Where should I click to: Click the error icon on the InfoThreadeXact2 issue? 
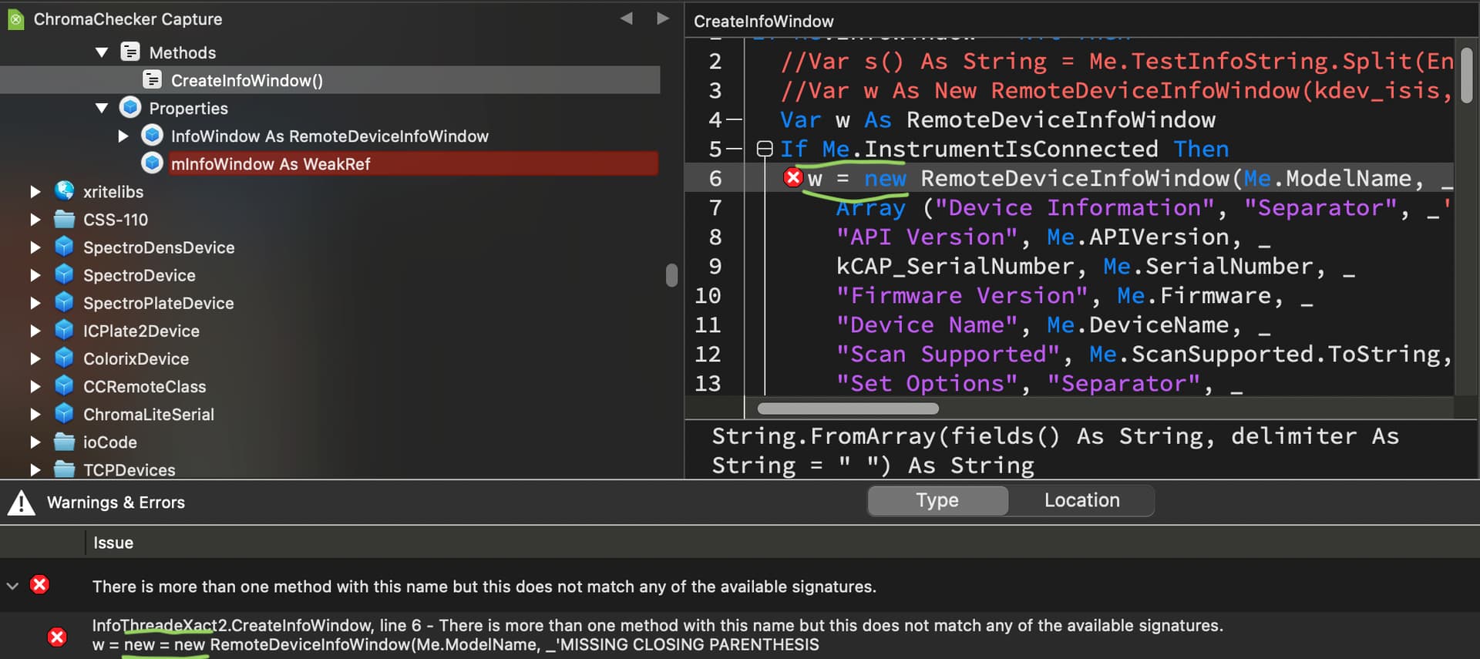(x=57, y=637)
